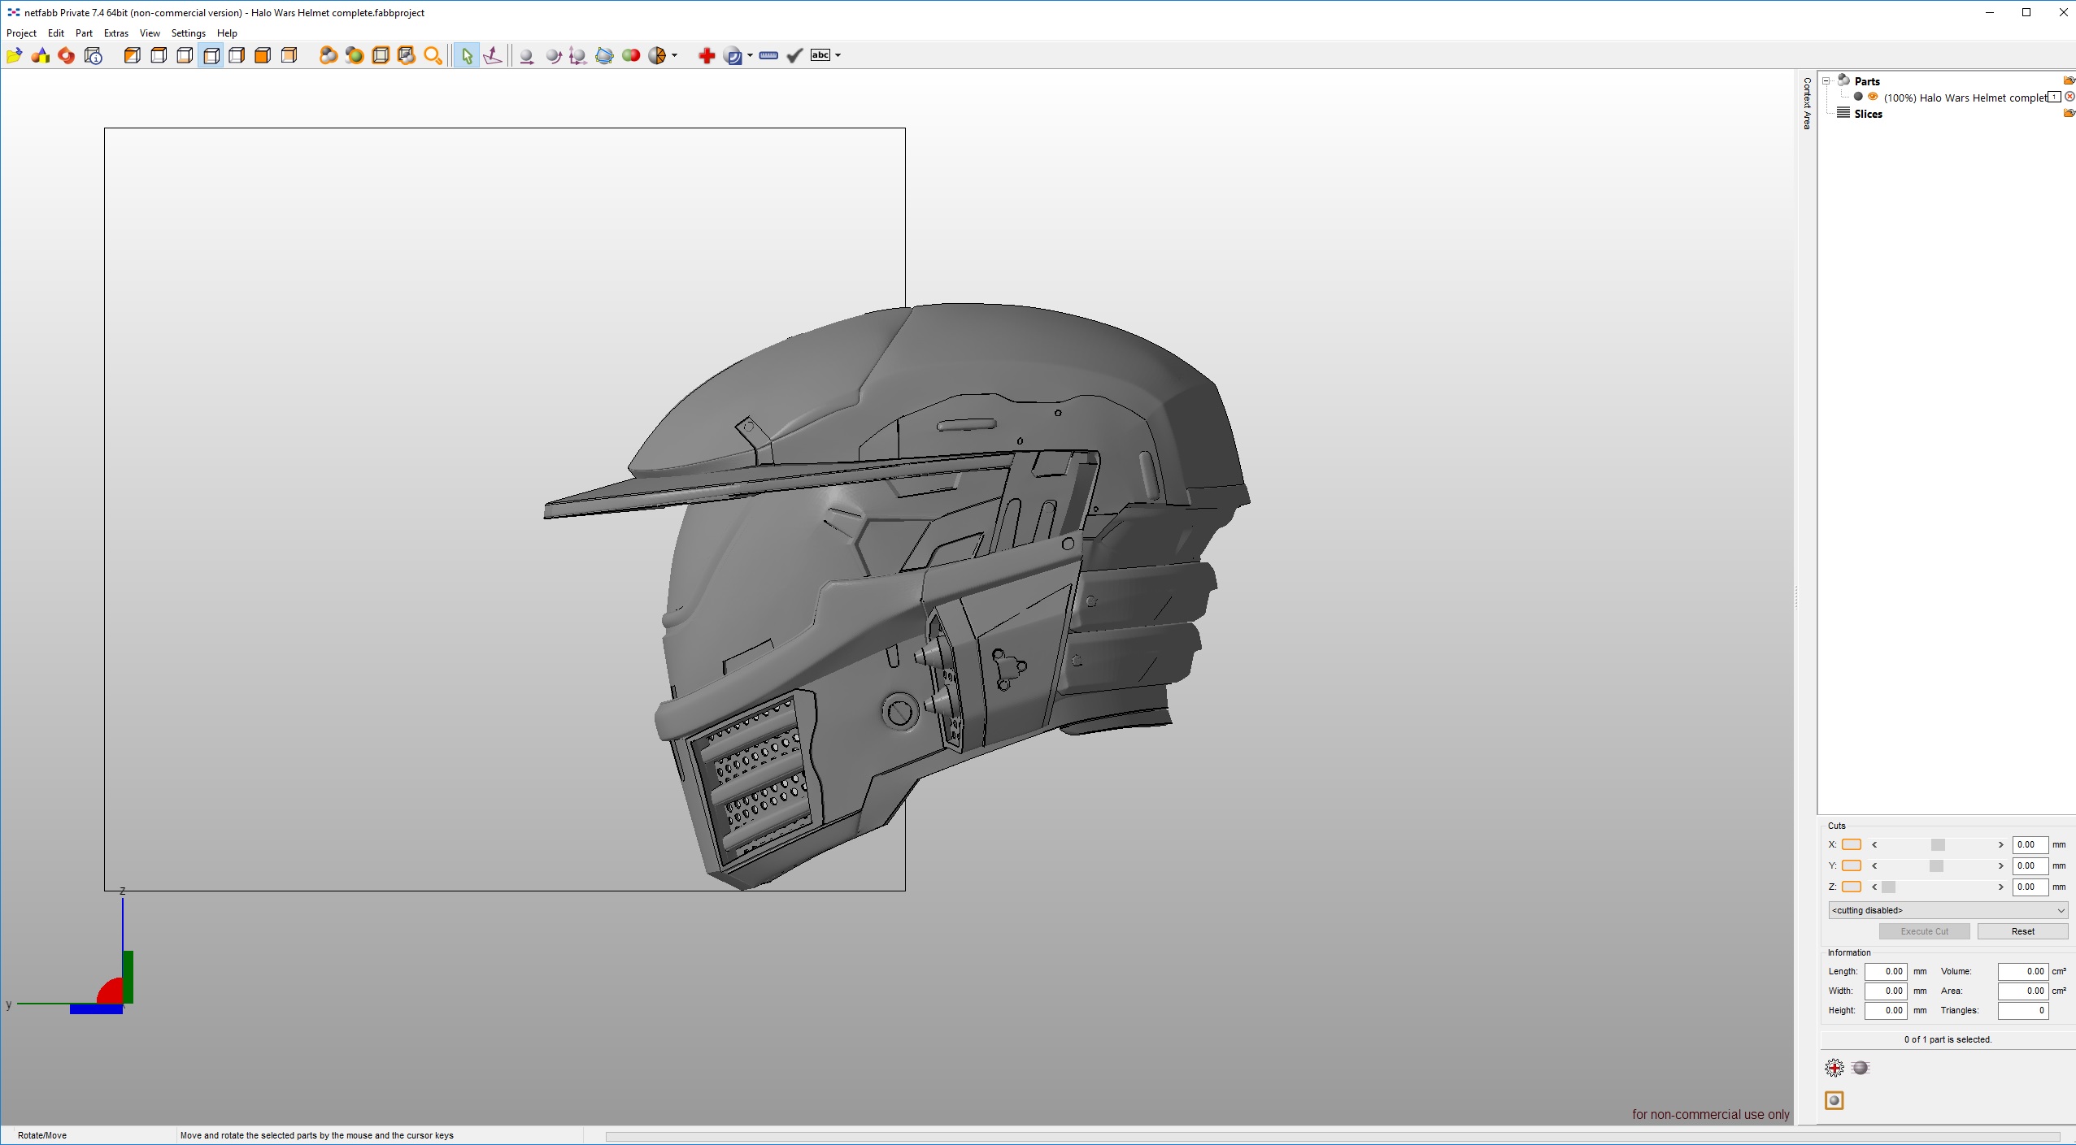Viewport: 2076px width, 1145px height.
Task: Zoom to the platform box icon
Action: tap(381, 55)
